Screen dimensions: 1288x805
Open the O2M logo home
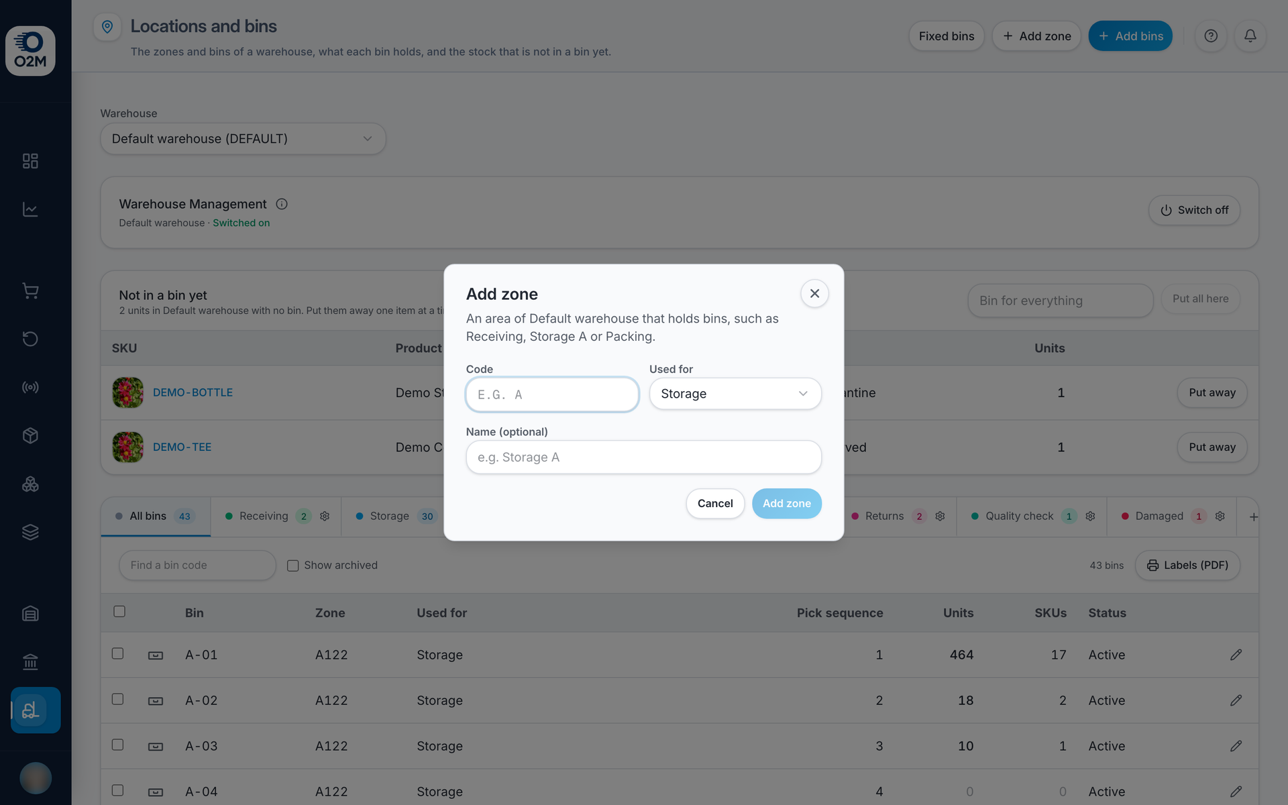[30, 51]
